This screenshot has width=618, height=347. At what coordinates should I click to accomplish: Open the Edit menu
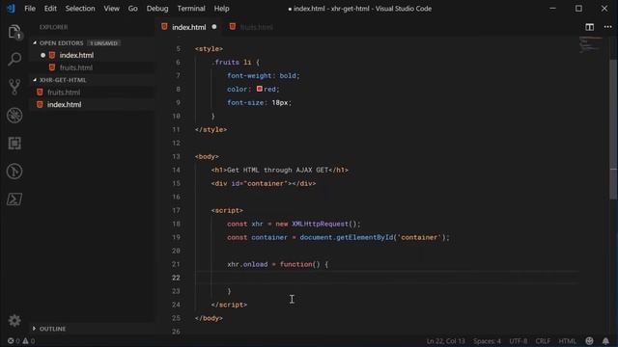pos(50,9)
